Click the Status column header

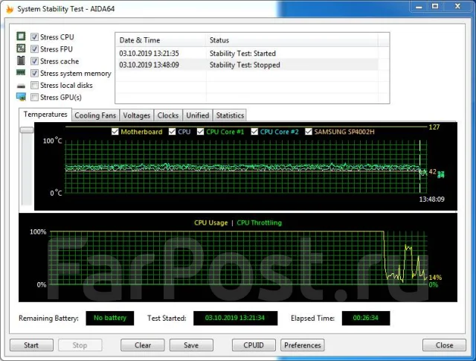[x=292, y=40]
